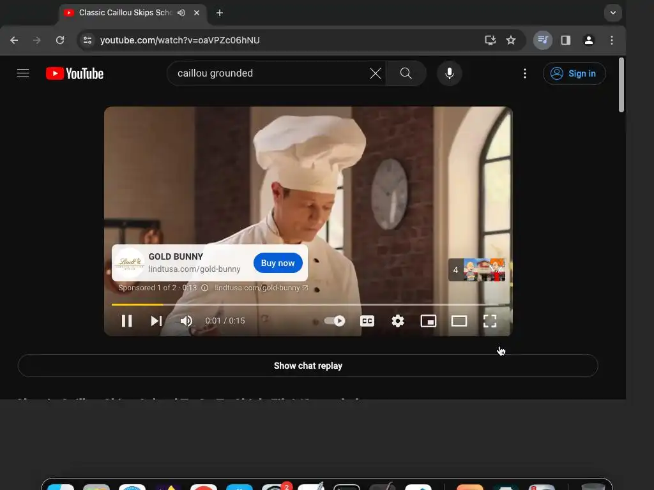Click the Buy now button
The image size is (654, 490).
click(x=278, y=263)
